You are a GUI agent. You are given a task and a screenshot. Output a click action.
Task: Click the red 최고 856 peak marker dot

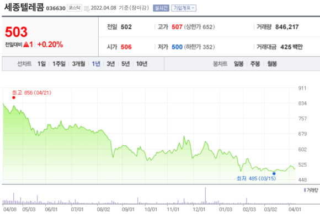point(14,97)
